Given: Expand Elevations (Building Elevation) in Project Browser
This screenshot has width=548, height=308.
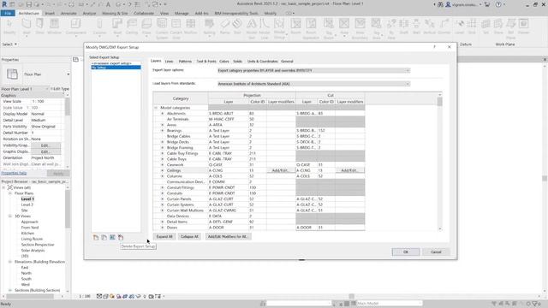Looking at the screenshot, I should 10,262.
